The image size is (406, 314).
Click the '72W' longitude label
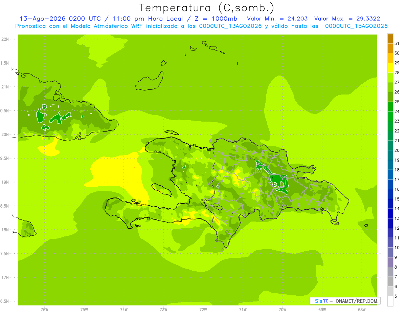[203, 310]
